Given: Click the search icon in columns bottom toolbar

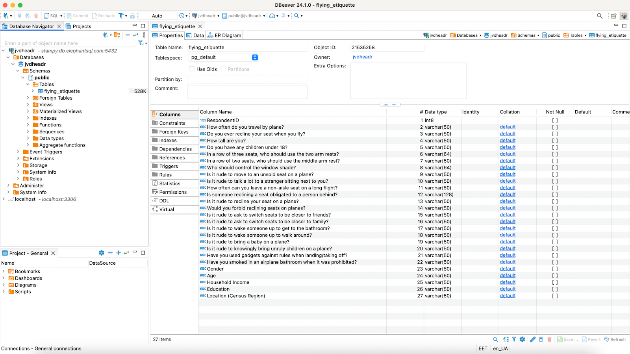Looking at the screenshot, I should (x=496, y=339).
